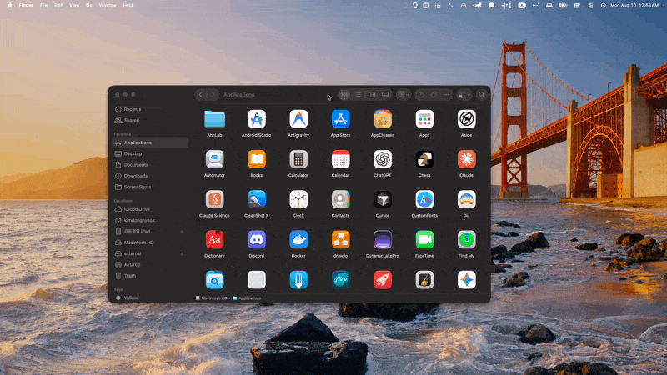Screen dimensions: 667x375
Task: Select the AppCleaner icon
Action: point(383,119)
